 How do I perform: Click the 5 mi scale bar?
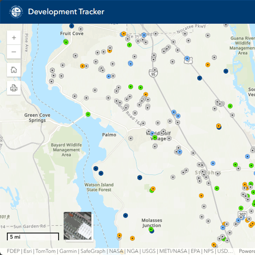point(33,237)
